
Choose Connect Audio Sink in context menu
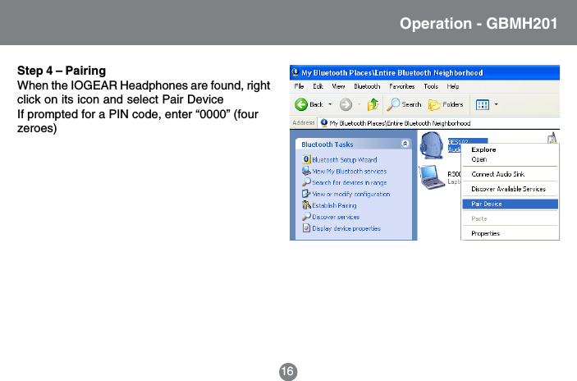click(498, 174)
